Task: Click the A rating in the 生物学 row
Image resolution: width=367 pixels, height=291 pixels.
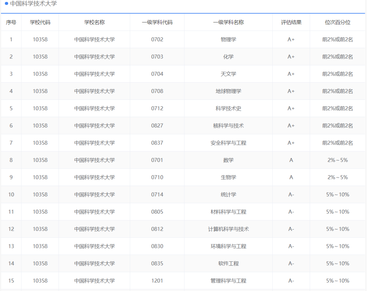Action: click(291, 177)
